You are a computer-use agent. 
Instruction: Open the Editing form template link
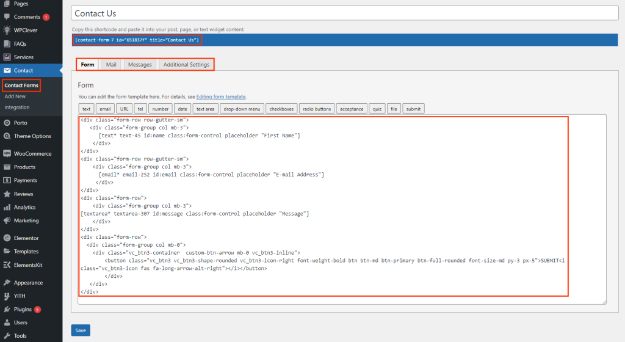(221, 96)
